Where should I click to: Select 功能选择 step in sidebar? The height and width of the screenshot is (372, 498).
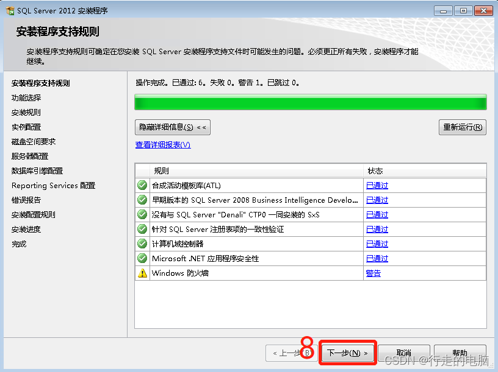tap(26, 97)
